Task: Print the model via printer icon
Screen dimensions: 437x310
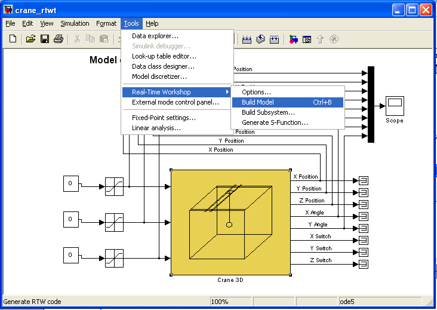Action: coord(59,39)
